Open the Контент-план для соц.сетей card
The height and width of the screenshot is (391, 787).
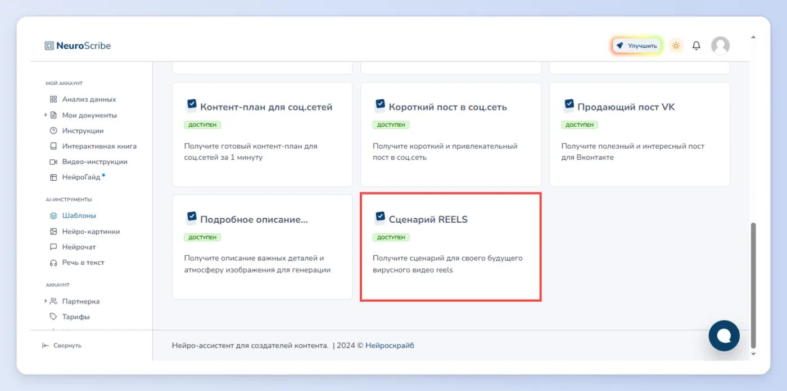tap(263, 135)
